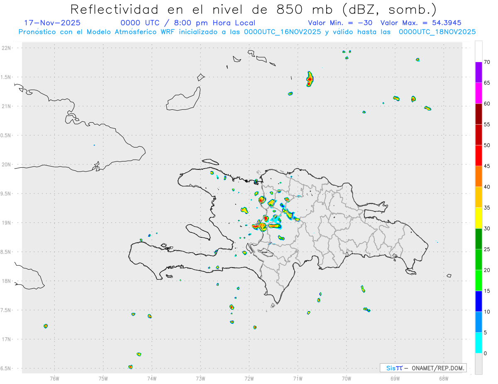498x384 pixels.
Task: Click the longitude axis label '71W'
Action: pos(298,378)
